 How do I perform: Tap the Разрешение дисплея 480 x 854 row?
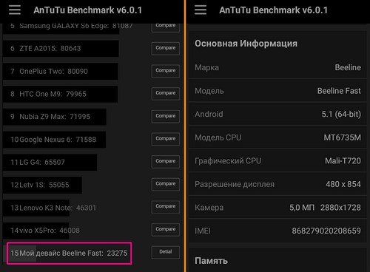[278, 184]
